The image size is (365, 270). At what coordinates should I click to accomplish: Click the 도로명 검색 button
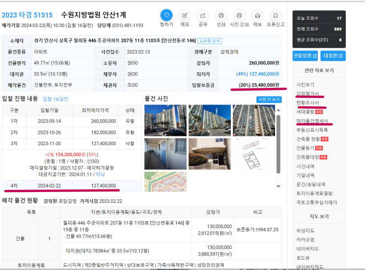(x=209, y=41)
